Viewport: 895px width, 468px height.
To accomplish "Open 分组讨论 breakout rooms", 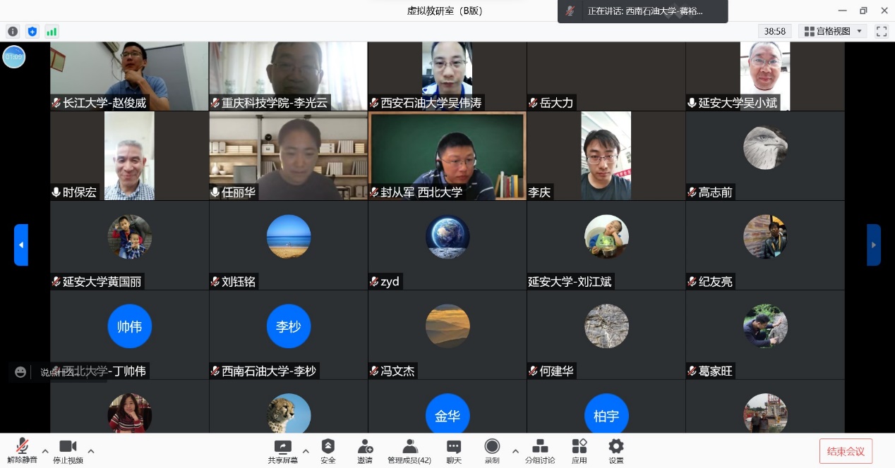I will point(540,450).
